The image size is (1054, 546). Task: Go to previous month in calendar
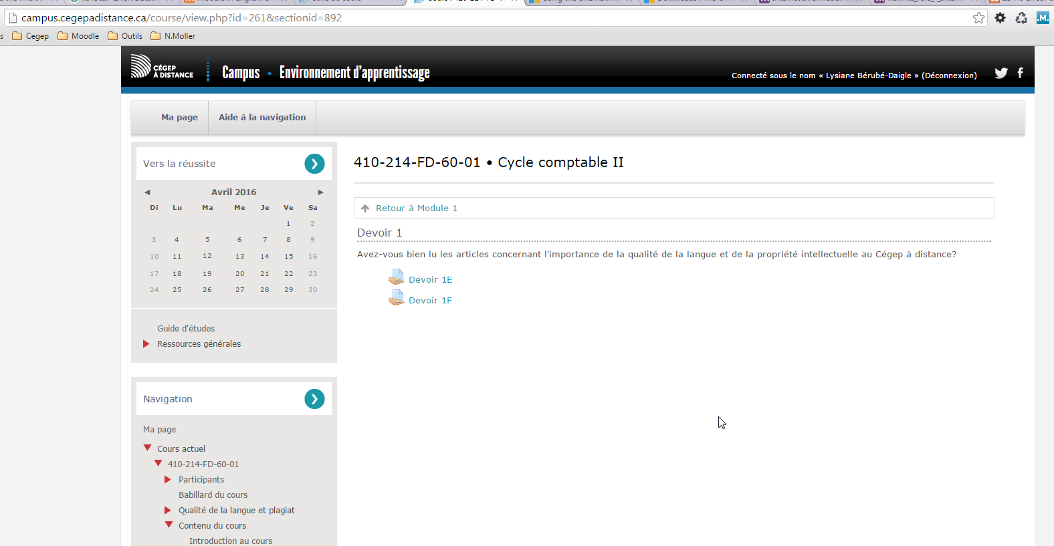pos(147,192)
